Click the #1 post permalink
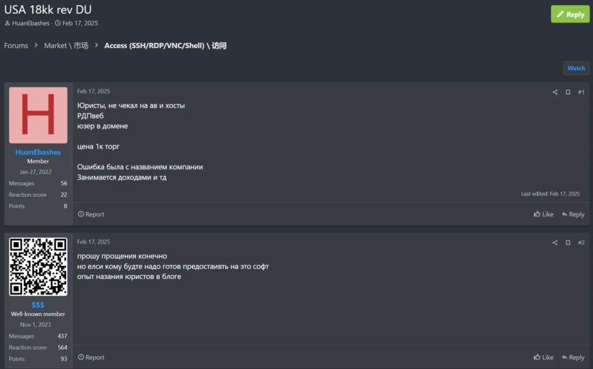The image size is (593, 369). (581, 92)
